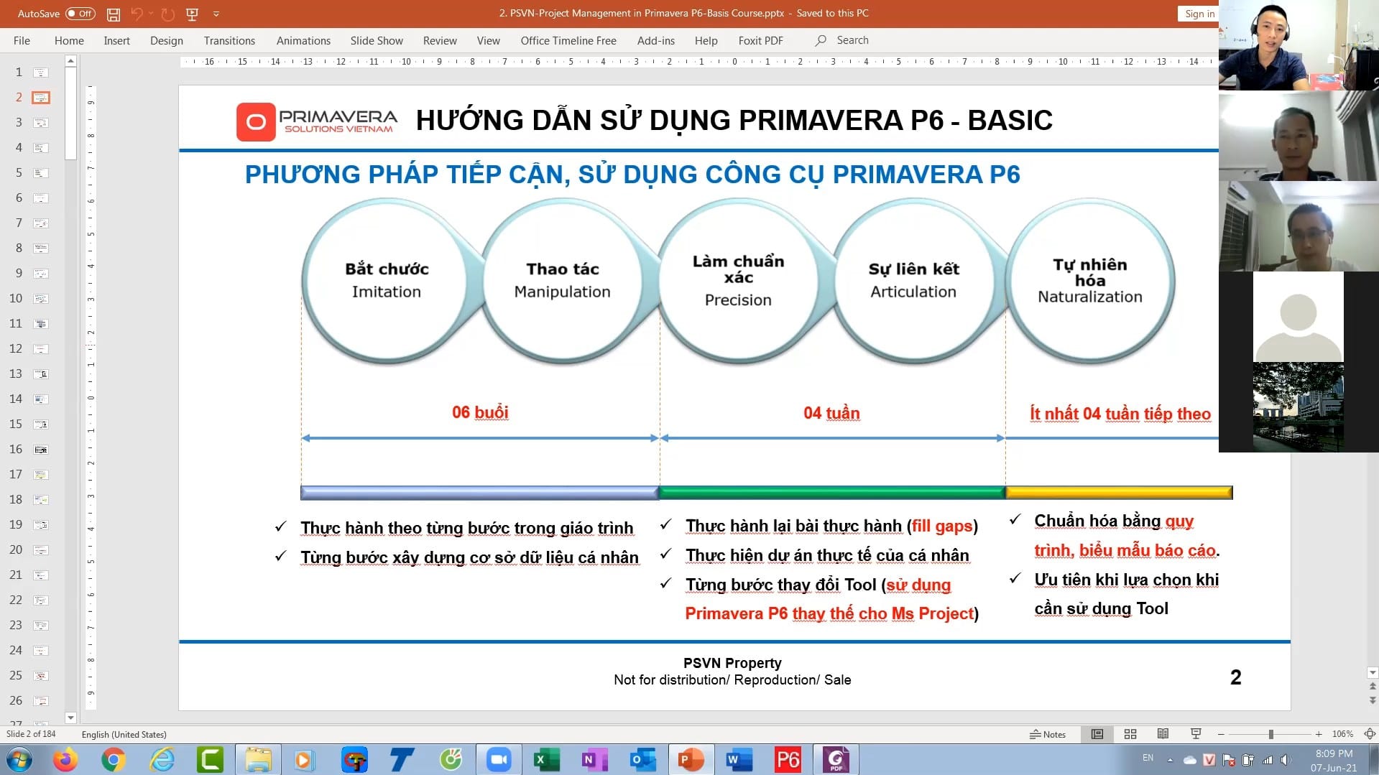Open Firefox from taskbar
The height and width of the screenshot is (775, 1379).
pyautogui.click(x=65, y=760)
